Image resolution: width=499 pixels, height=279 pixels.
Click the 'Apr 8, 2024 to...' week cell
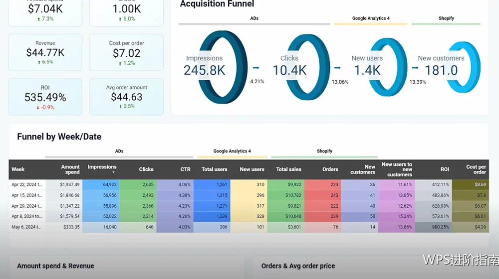click(27, 216)
